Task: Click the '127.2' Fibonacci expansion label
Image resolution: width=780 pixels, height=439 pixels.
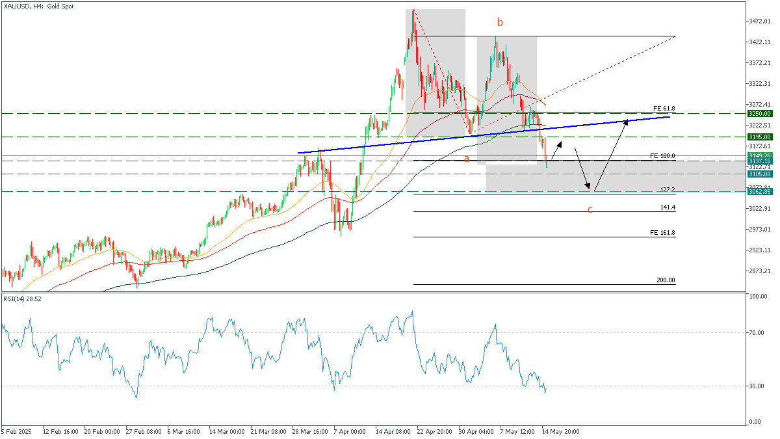Action: click(x=668, y=189)
